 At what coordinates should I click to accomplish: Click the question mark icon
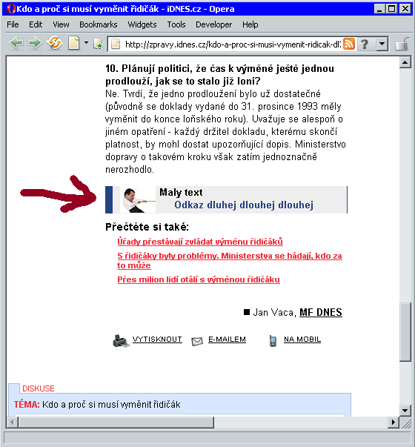pyautogui.click(x=365, y=44)
